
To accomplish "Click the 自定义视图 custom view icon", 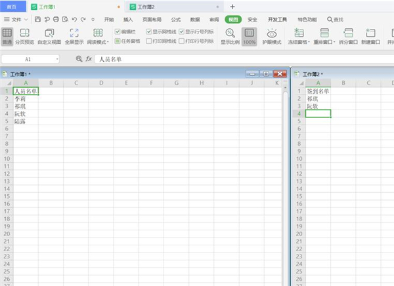I will [50, 33].
